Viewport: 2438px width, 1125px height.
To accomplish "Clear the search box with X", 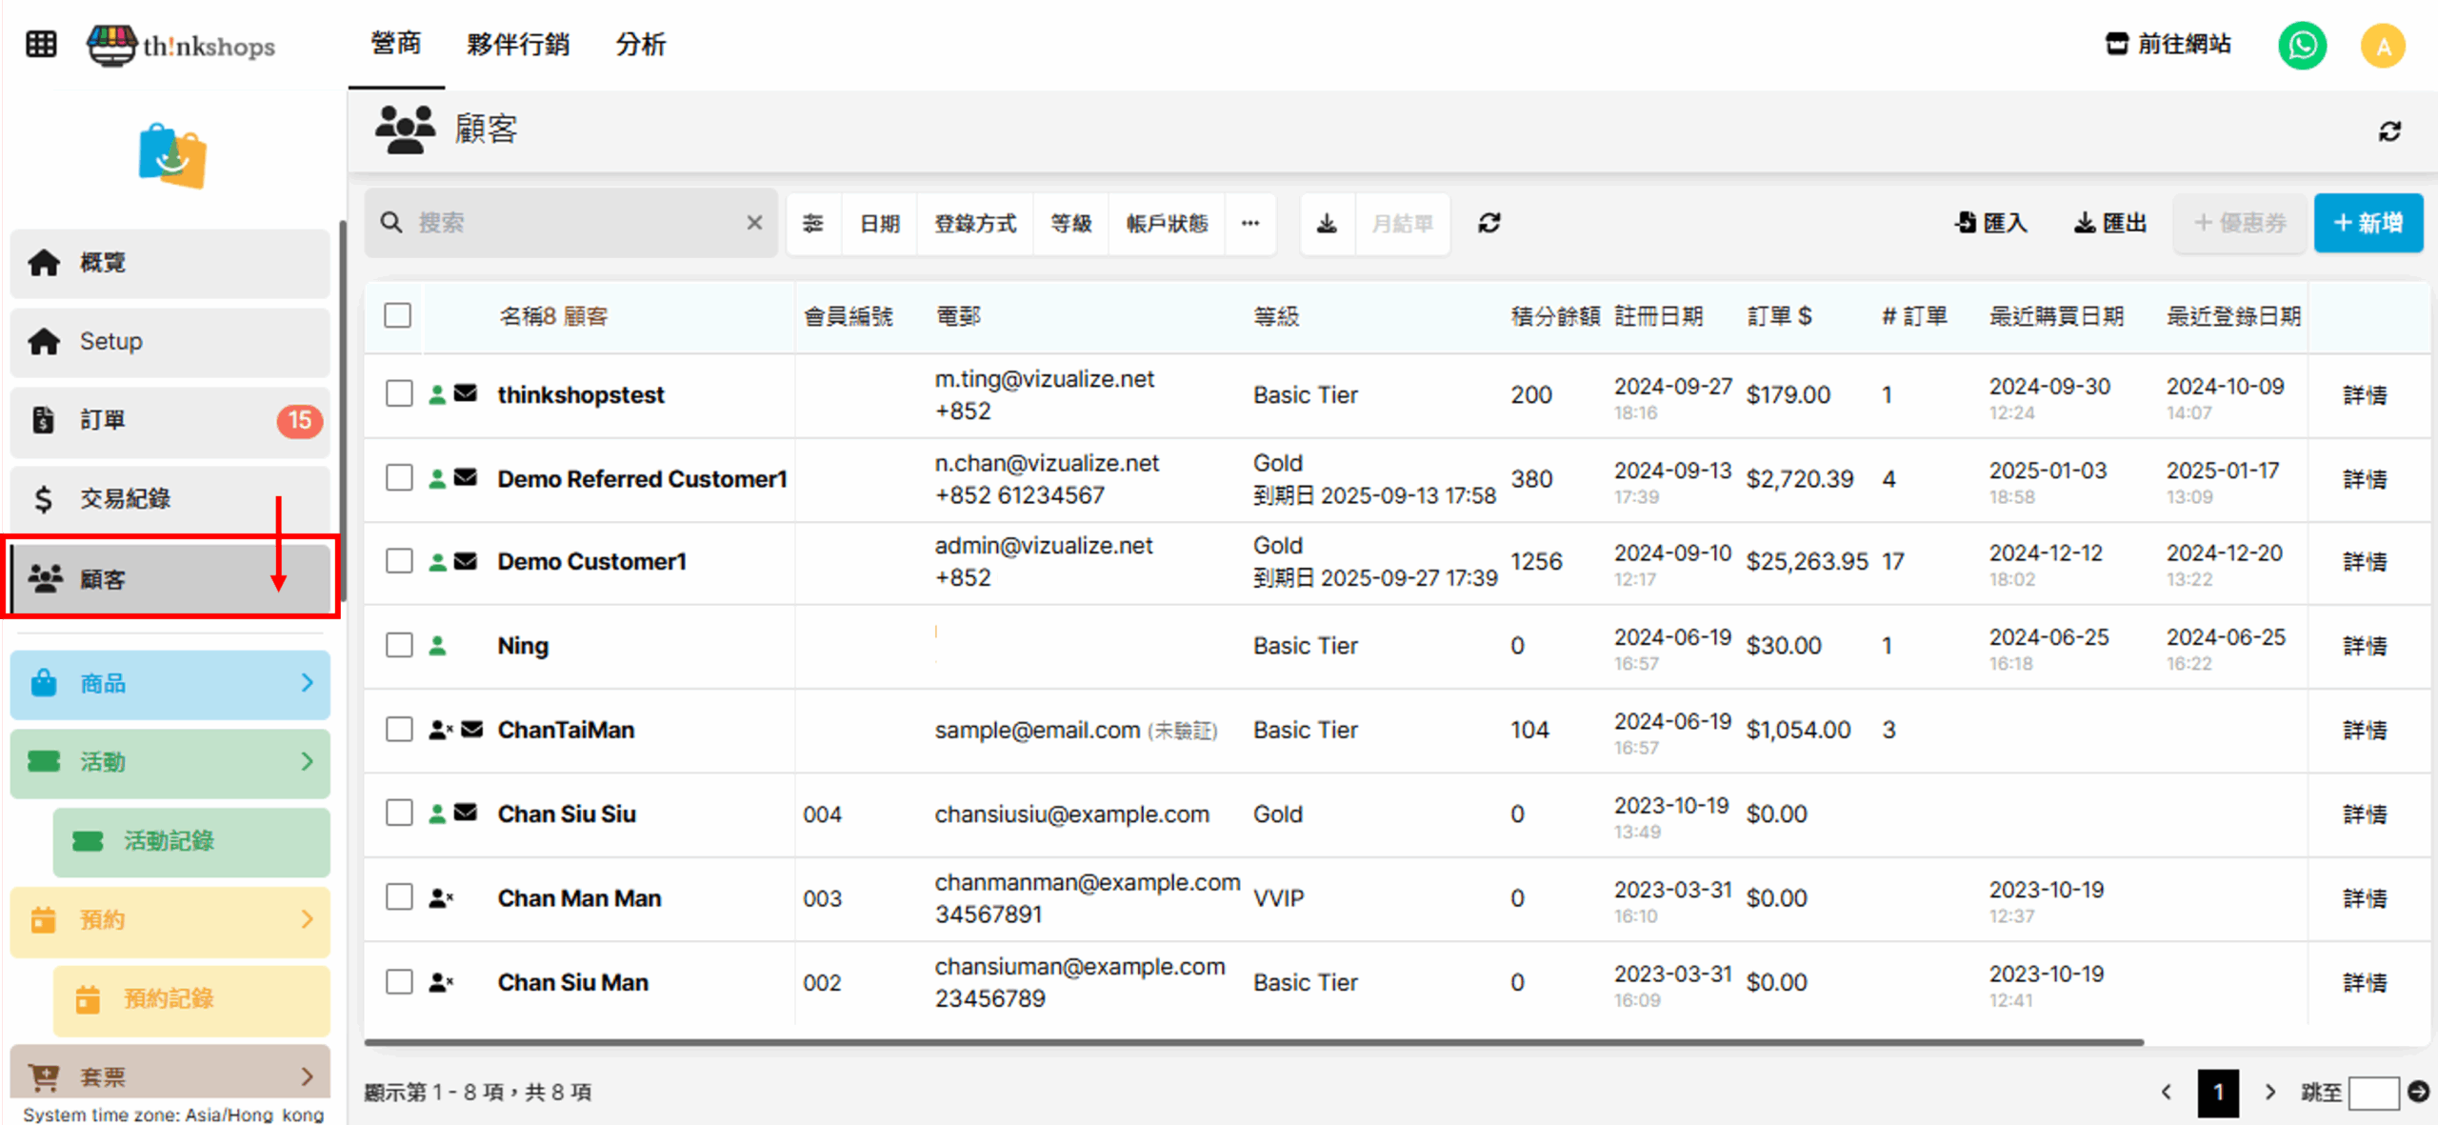I will pos(754,223).
